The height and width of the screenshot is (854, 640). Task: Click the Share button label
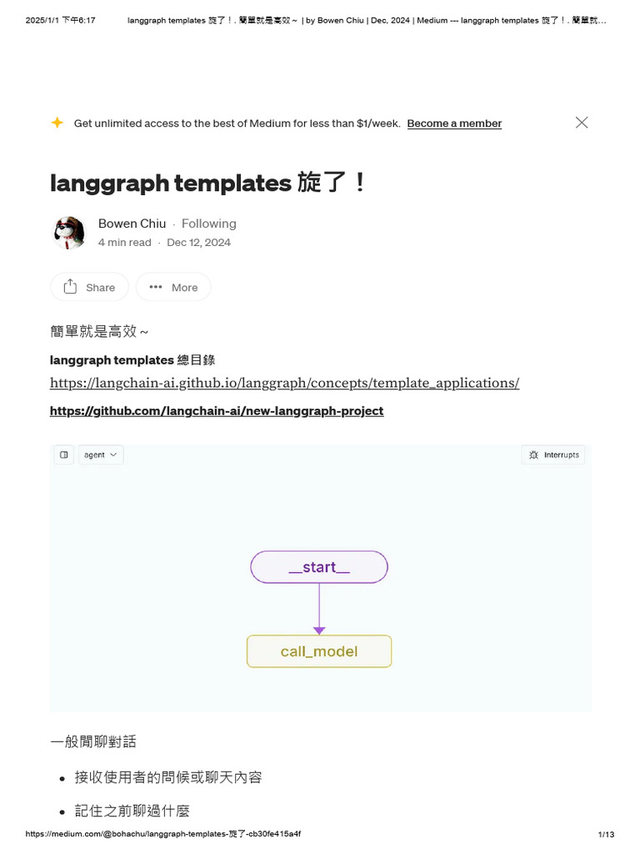coord(101,288)
